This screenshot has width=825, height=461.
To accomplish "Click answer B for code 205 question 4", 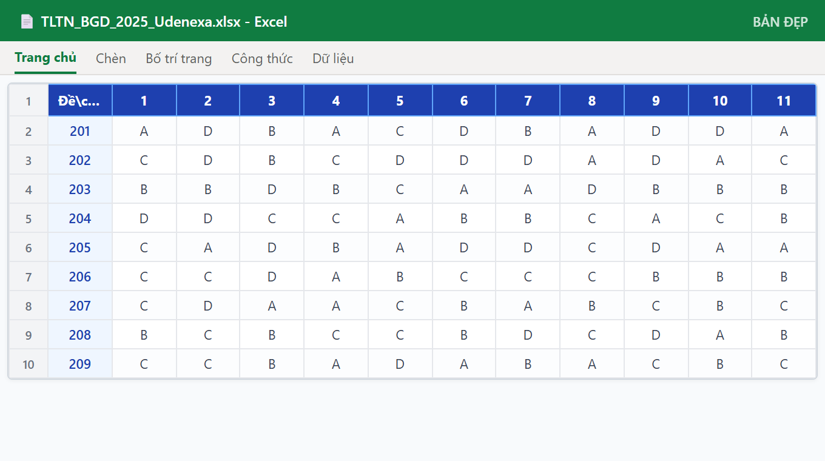I will [x=336, y=247].
